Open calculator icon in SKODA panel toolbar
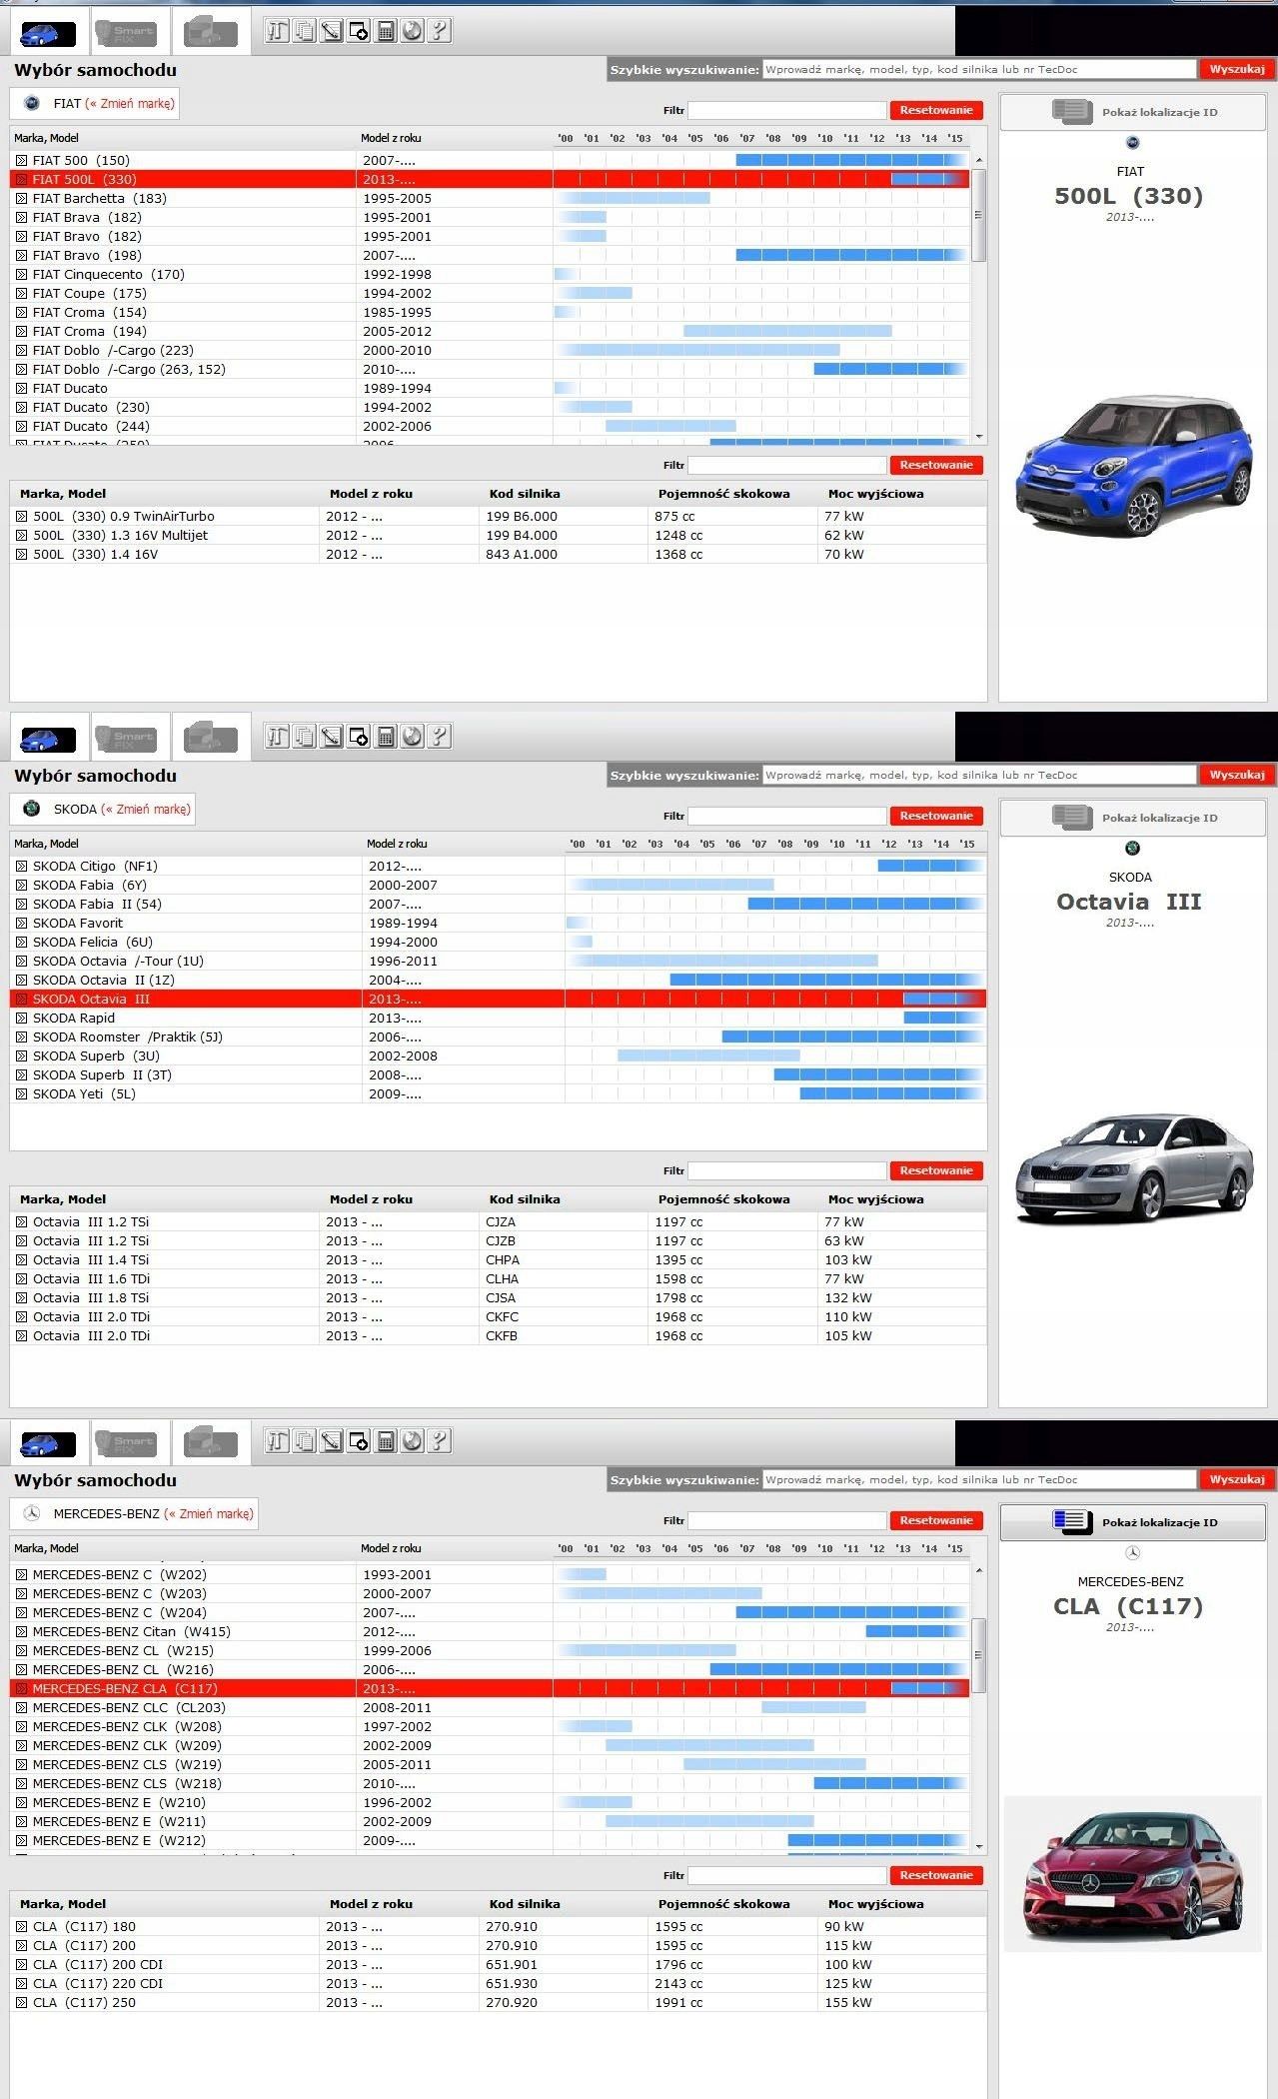This screenshot has height=2099, width=1278. 386,737
